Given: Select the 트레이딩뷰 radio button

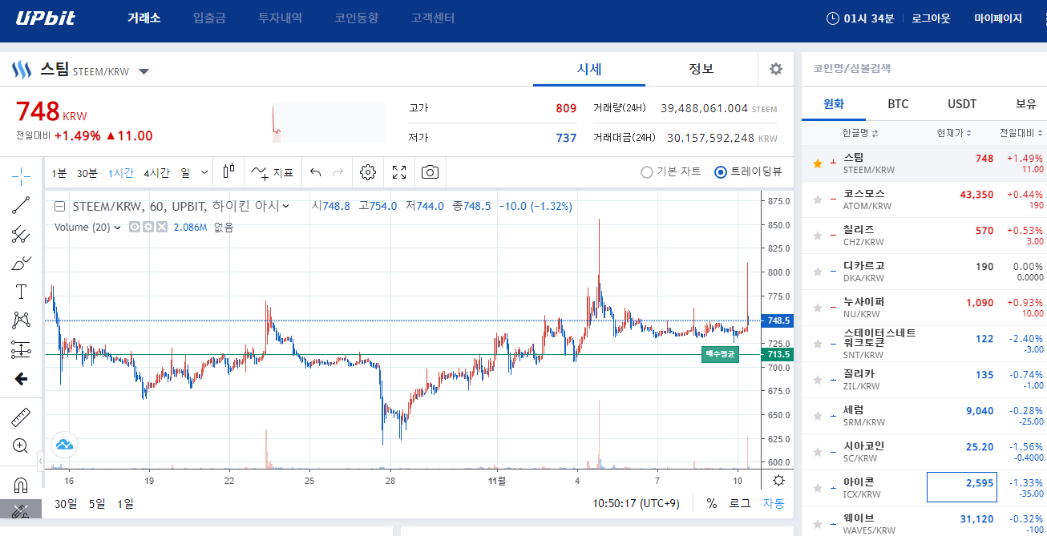Looking at the screenshot, I should click(720, 171).
